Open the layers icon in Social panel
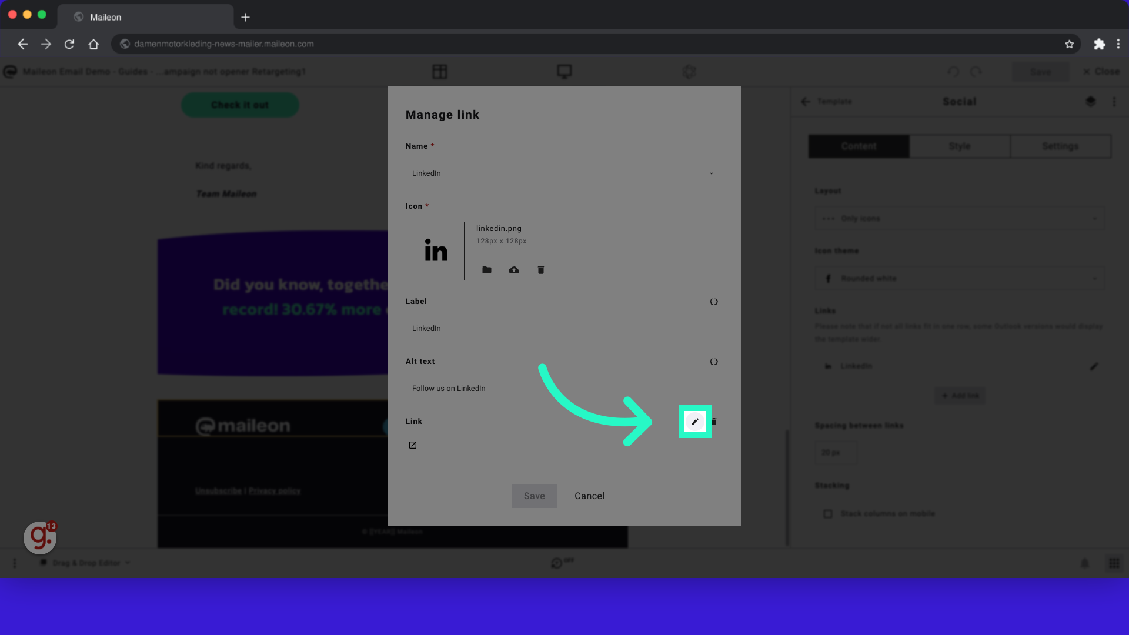 1091,102
